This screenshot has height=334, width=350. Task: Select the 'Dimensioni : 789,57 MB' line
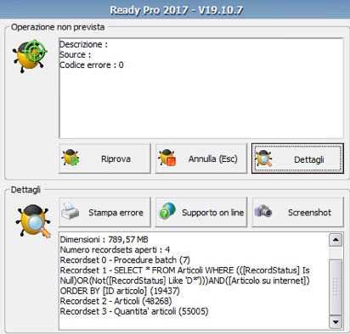coord(104,240)
